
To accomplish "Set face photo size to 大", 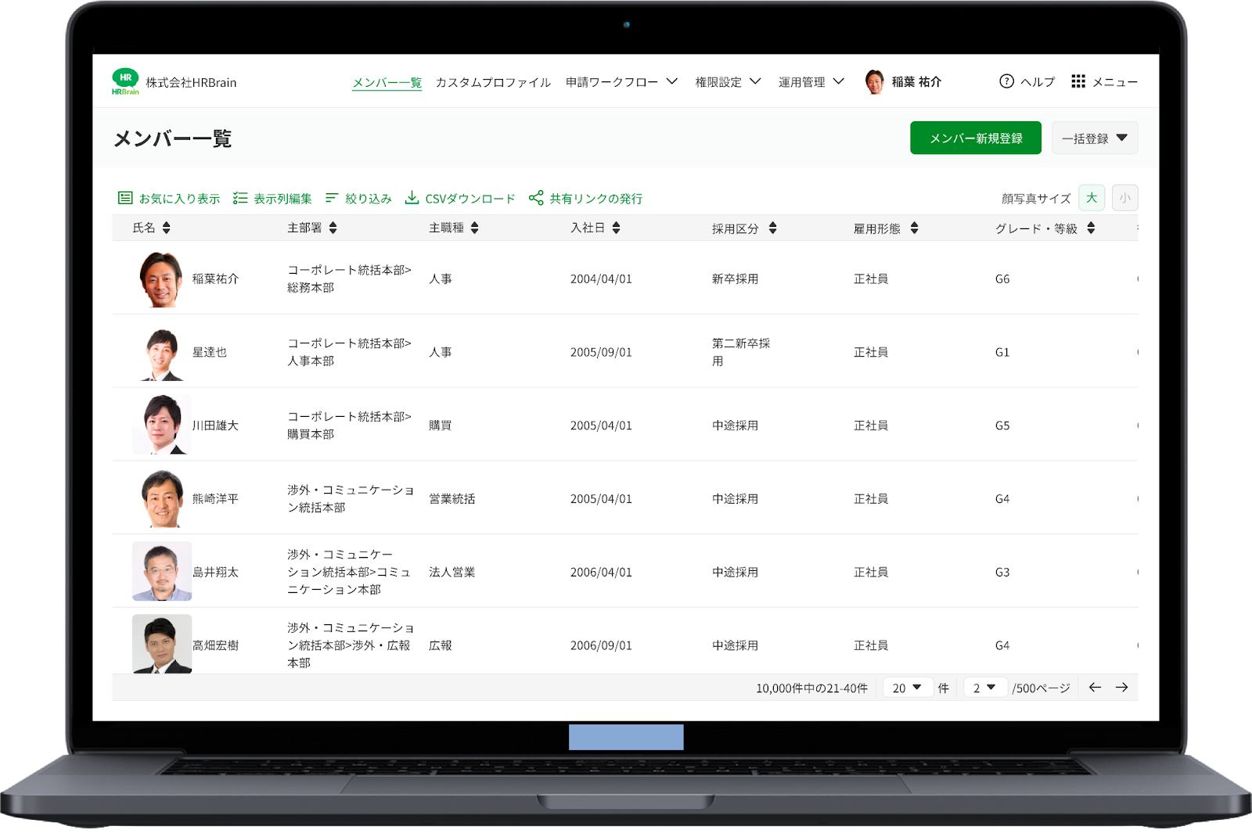I will click(x=1092, y=198).
